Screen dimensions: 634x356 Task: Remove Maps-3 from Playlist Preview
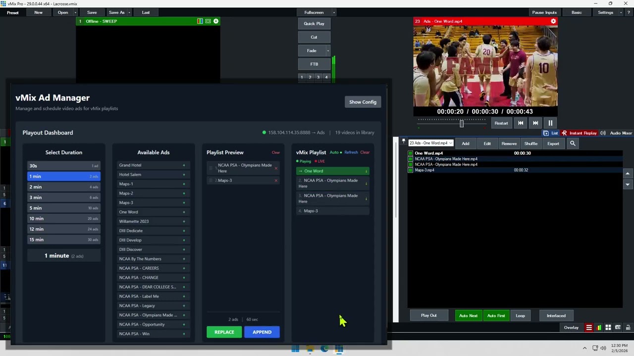point(276,180)
